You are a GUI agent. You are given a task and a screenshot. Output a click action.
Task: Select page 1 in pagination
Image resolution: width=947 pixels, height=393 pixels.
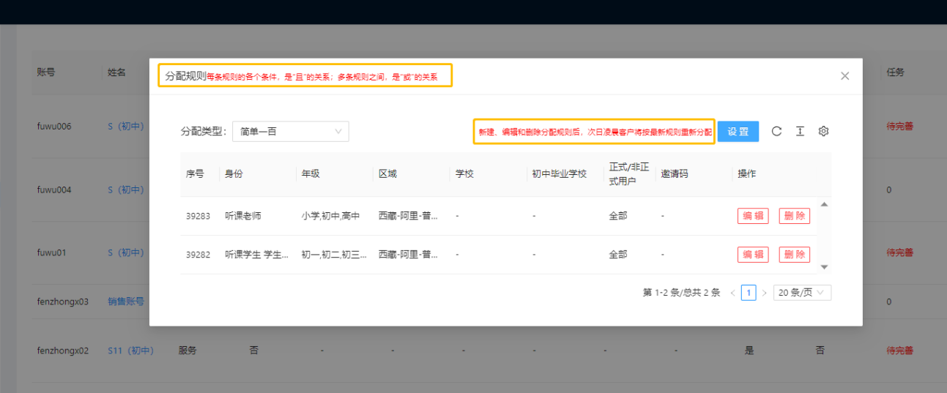click(x=748, y=293)
